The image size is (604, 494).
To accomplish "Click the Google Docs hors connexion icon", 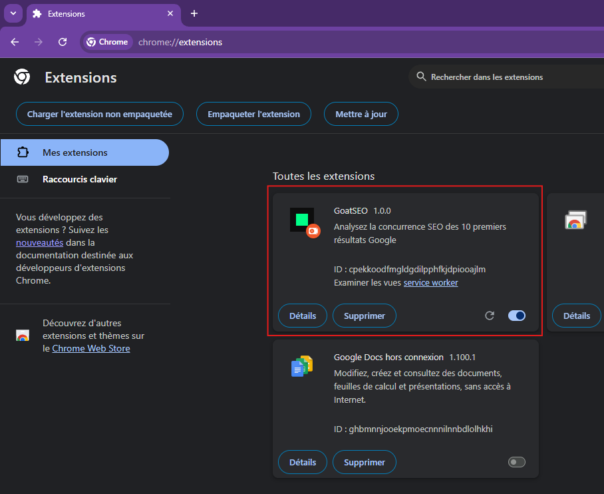I will [302, 367].
